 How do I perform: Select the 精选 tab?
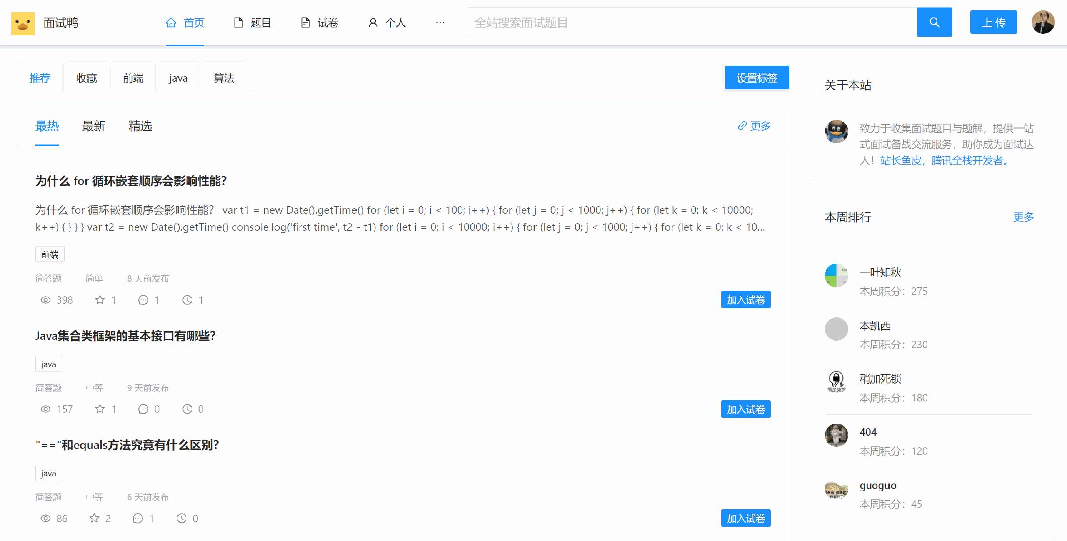tap(140, 126)
